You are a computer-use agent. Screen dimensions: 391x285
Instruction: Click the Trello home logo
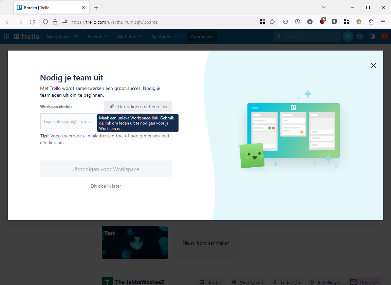27,37
